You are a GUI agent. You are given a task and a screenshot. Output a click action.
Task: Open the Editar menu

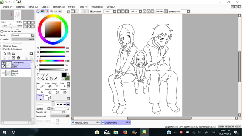tap(20, 7)
